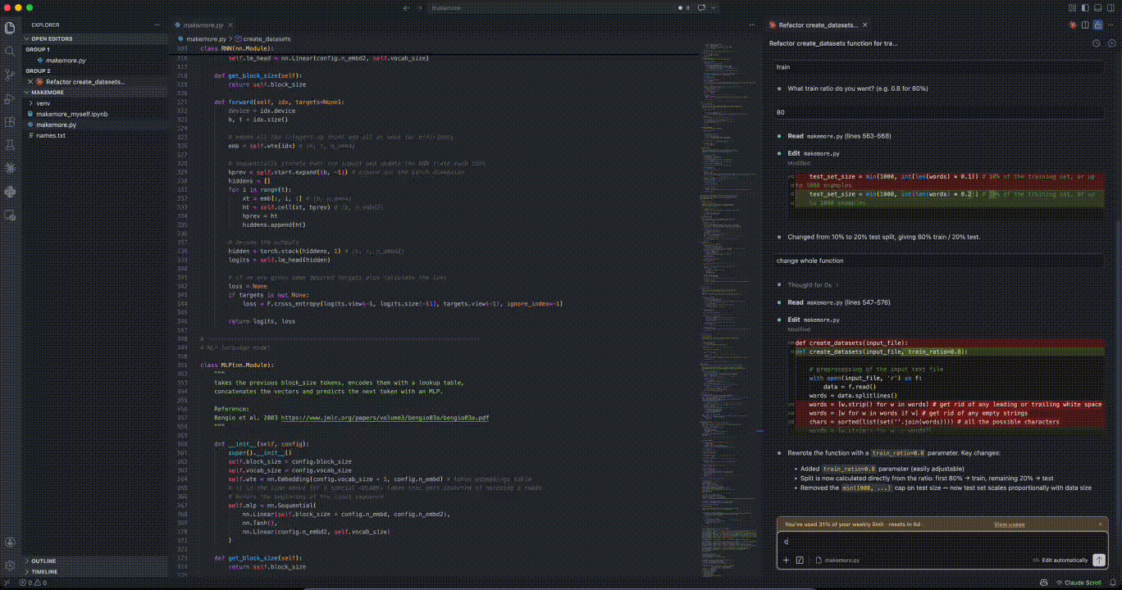Click the plus attach icon in chat box

click(x=786, y=560)
